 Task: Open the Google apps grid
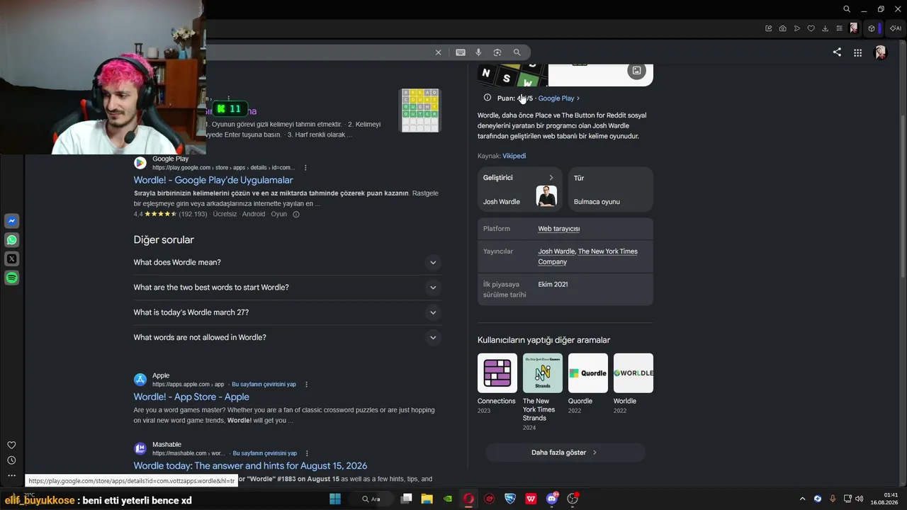[857, 52]
